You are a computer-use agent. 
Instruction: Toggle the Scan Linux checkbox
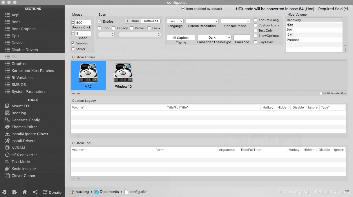click(149, 28)
